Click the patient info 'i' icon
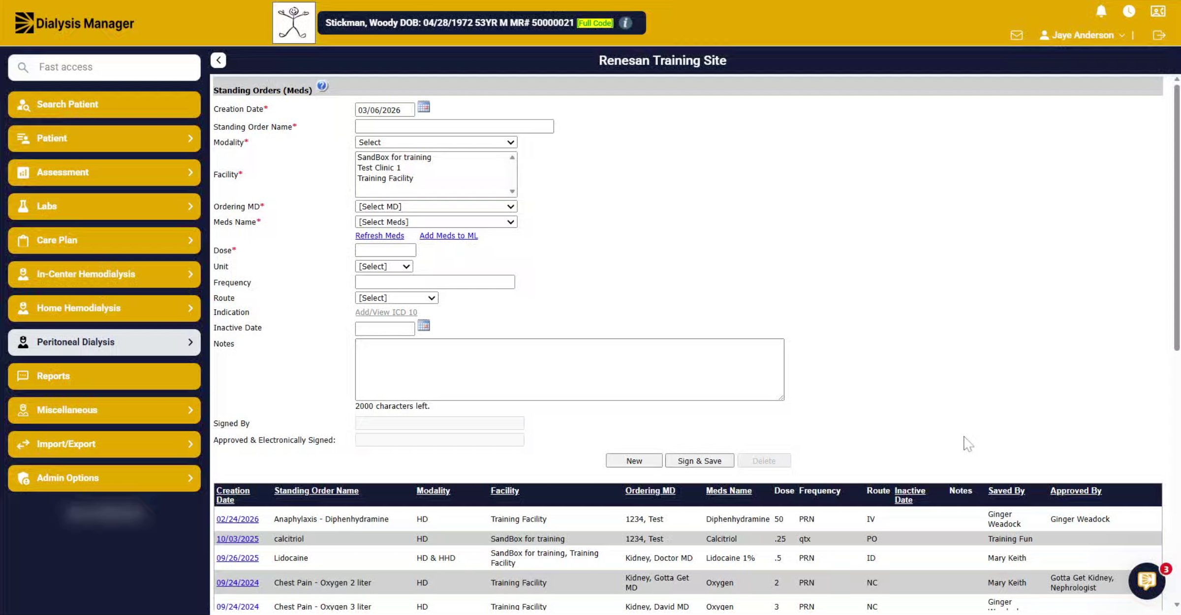1181x615 pixels. pos(625,23)
